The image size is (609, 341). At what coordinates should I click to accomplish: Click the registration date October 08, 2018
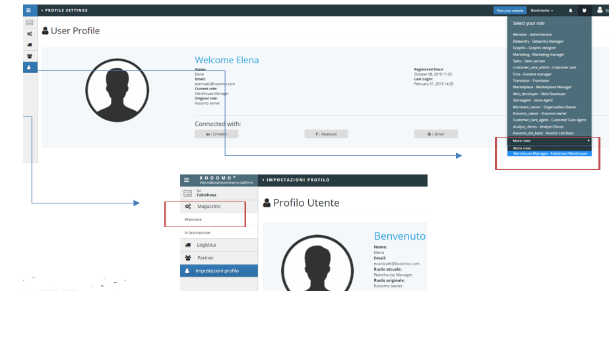point(433,74)
